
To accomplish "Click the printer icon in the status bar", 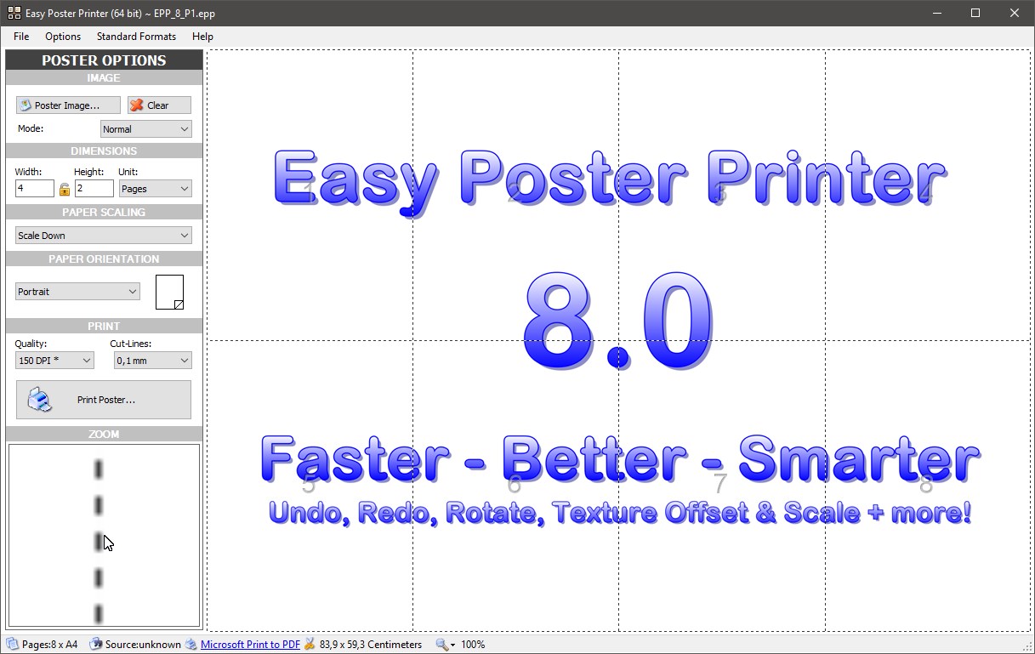I will (191, 645).
